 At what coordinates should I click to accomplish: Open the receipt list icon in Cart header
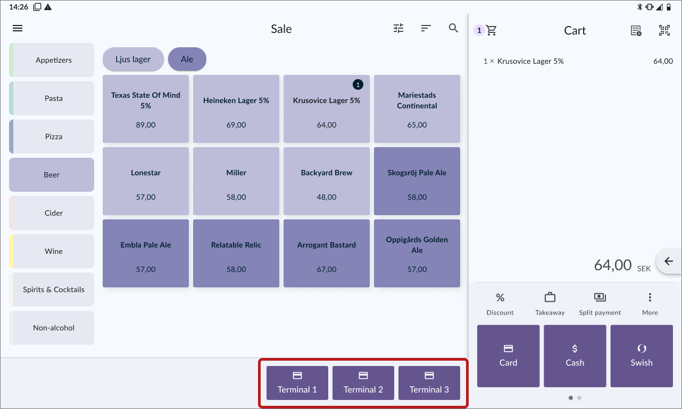[636, 30]
